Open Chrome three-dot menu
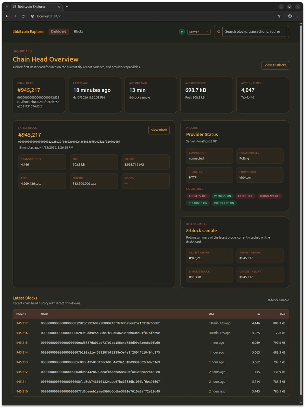 click(298, 16)
